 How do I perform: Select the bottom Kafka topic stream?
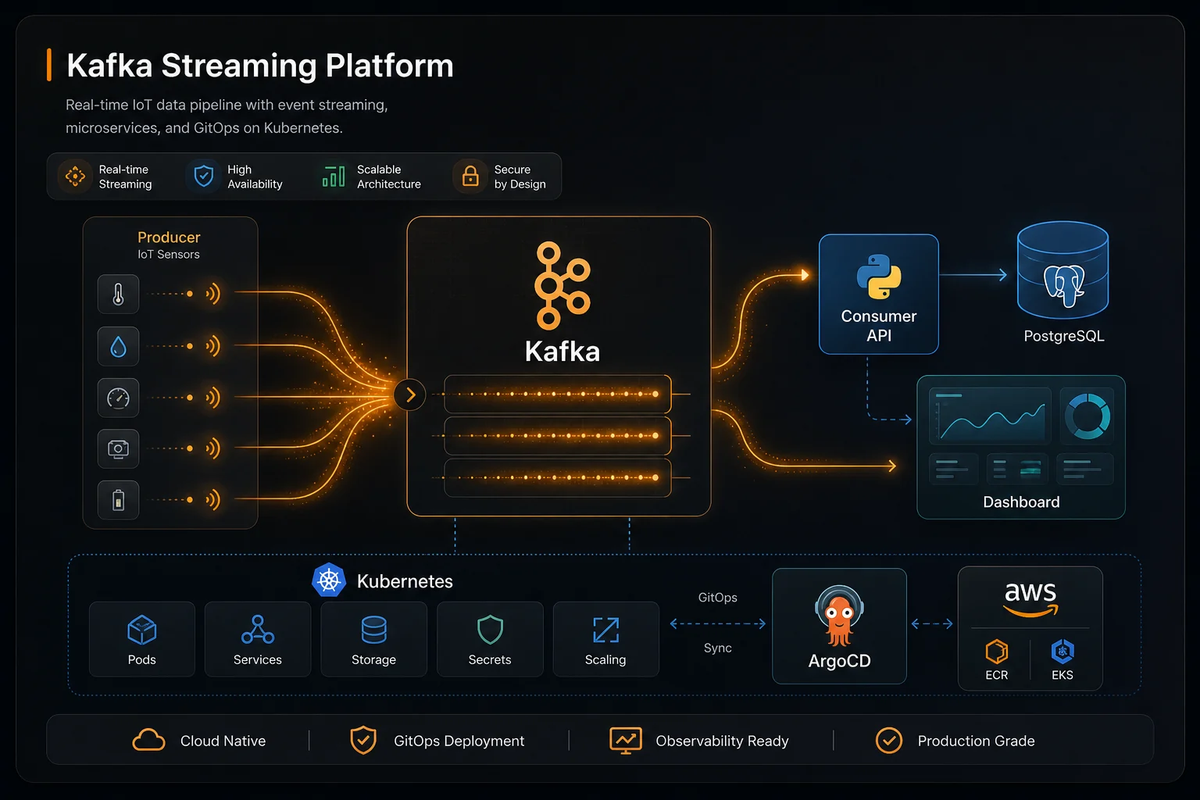tap(558, 477)
